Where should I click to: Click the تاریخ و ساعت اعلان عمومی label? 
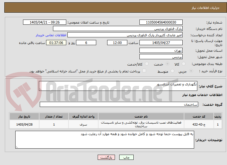pyautogui.click(x=88, y=22)
